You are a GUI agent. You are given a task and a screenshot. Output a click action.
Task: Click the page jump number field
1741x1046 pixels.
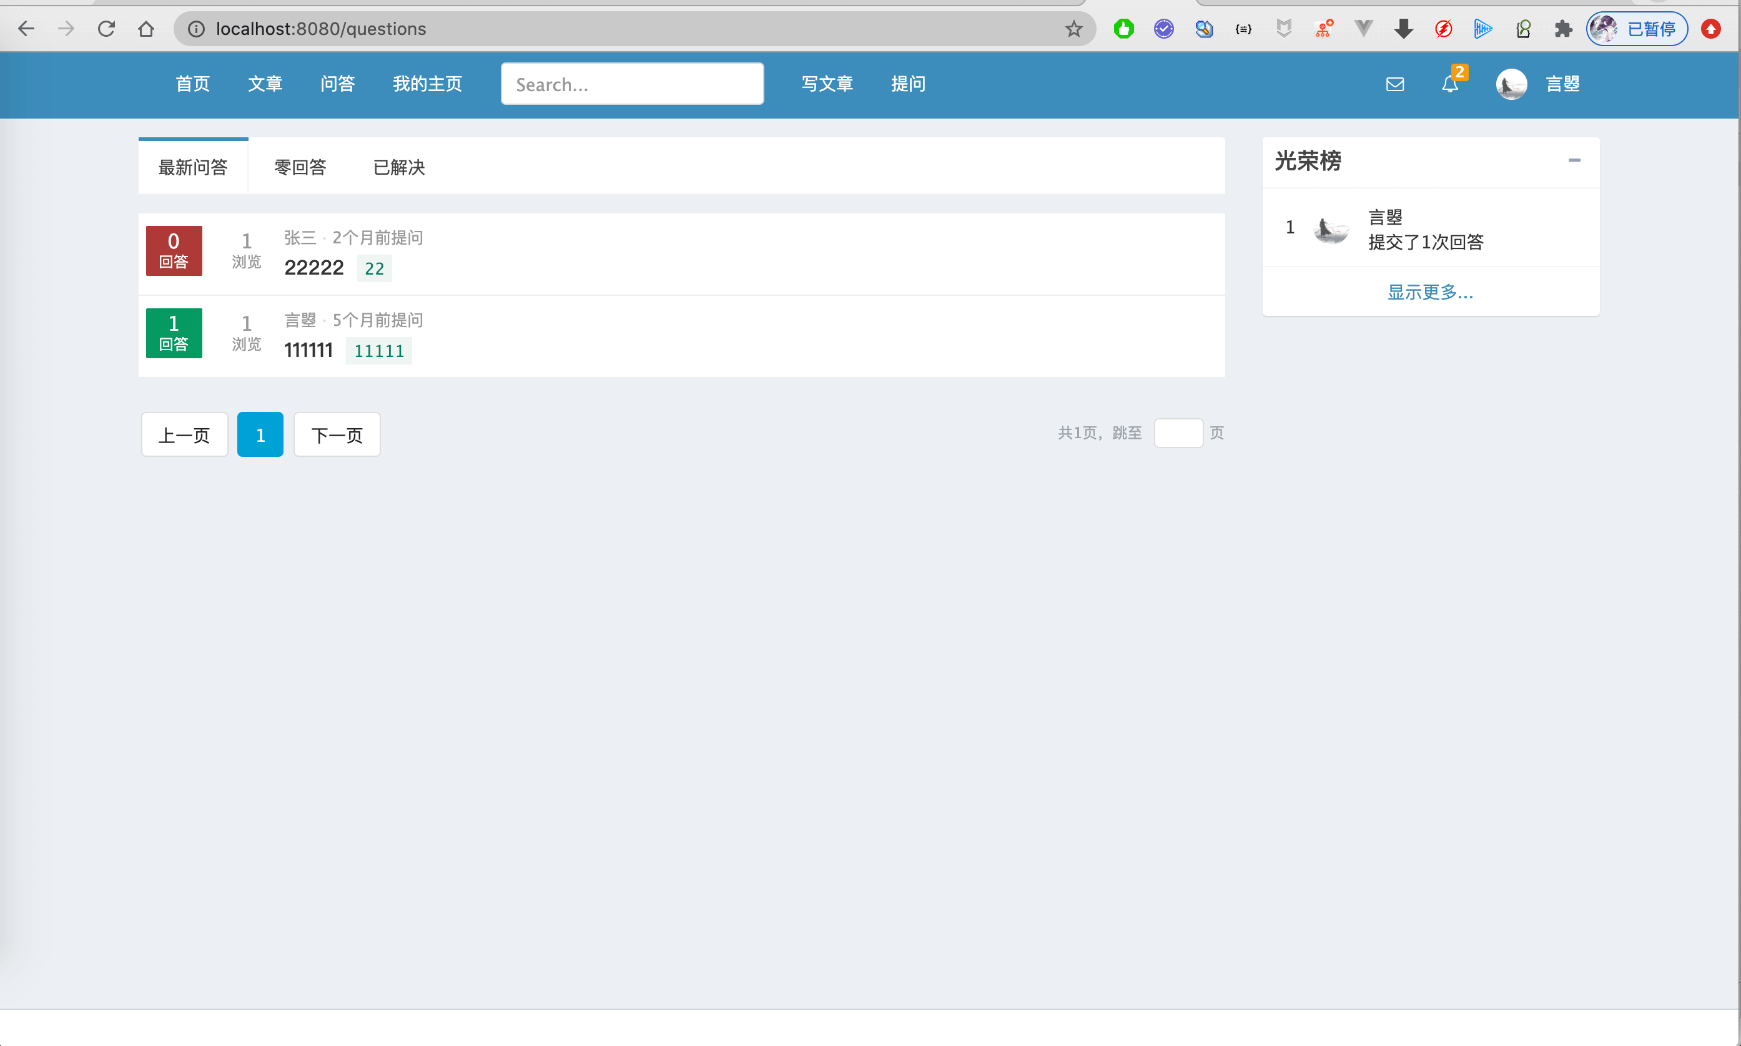[1178, 434]
